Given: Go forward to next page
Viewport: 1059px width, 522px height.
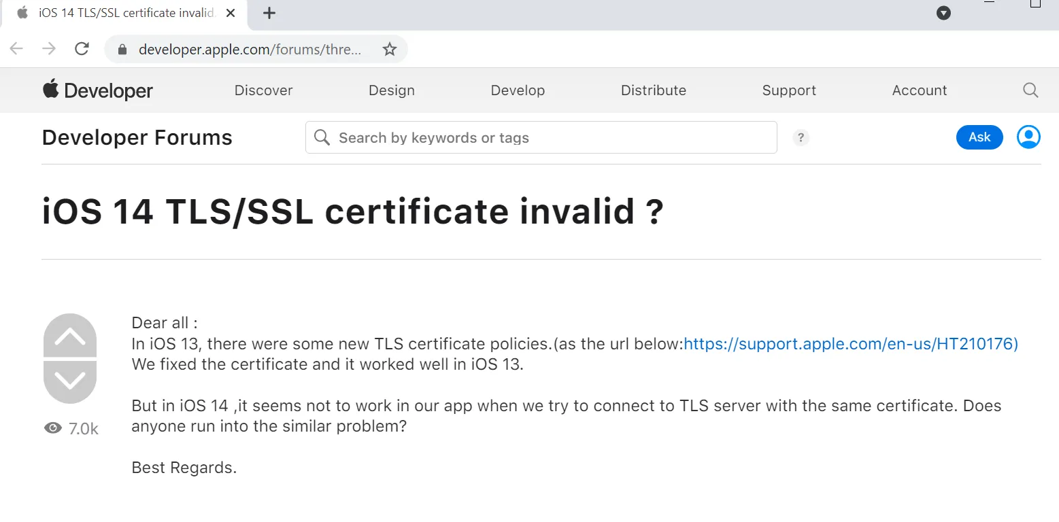Looking at the screenshot, I should [x=49, y=49].
